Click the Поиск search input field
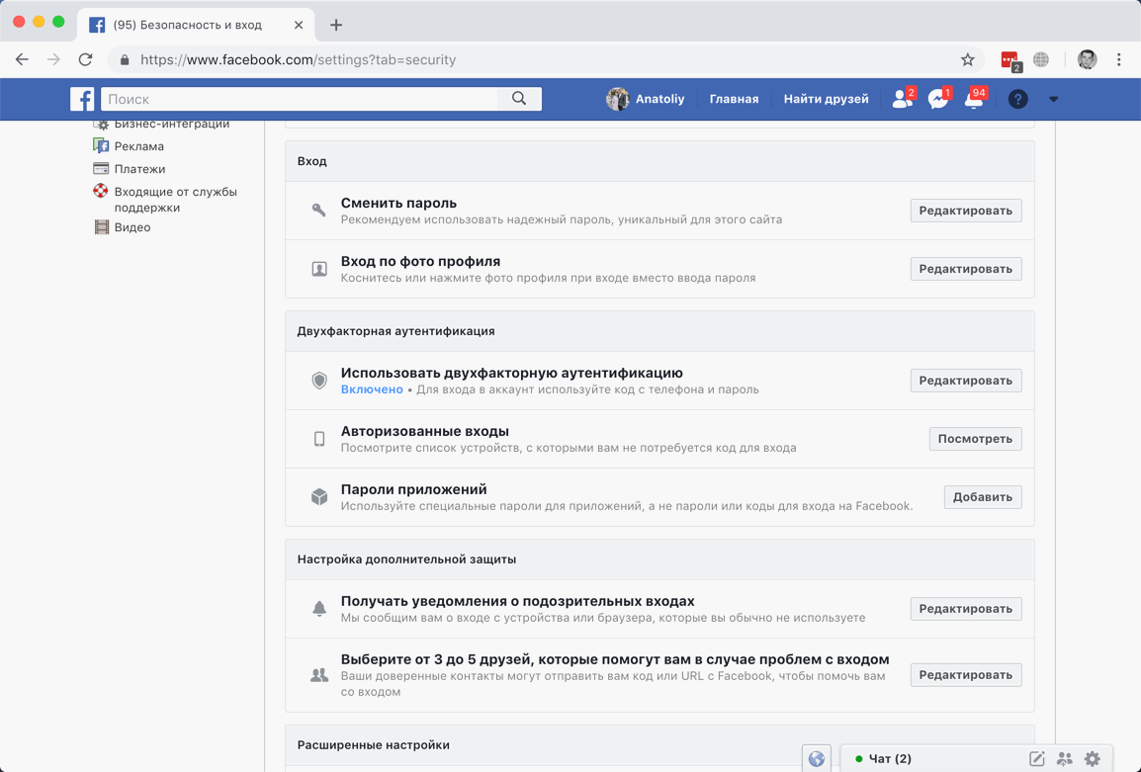 click(297, 99)
